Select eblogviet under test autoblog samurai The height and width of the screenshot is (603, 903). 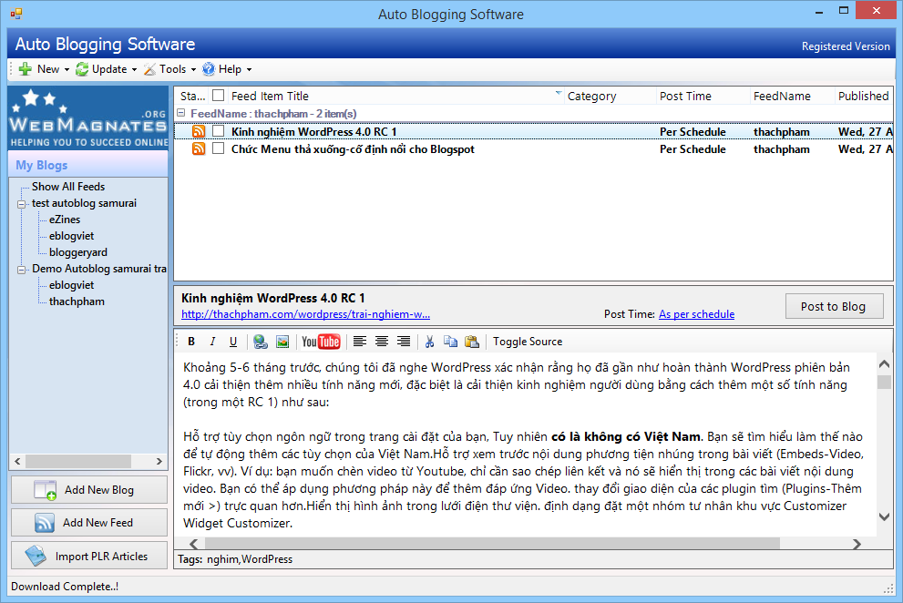tap(71, 236)
